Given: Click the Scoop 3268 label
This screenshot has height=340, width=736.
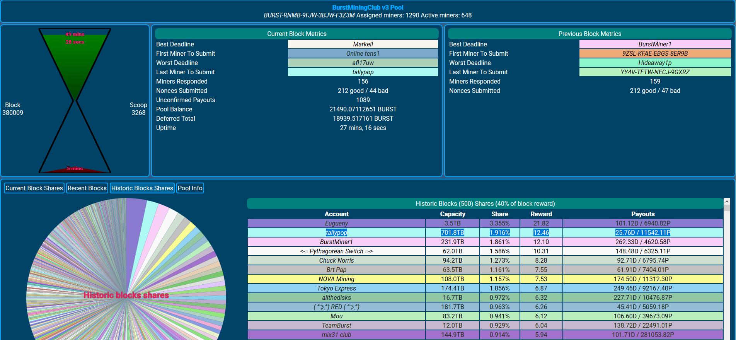Looking at the screenshot, I should click(x=138, y=109).
